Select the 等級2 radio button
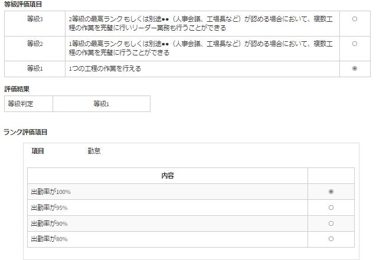Screen dimensions: 386x260 pyautogui.click(x=354, y=44)
